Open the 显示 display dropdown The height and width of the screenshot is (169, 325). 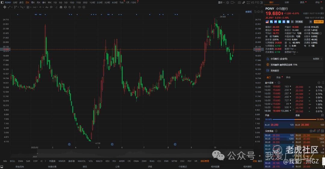coord(221,2)
